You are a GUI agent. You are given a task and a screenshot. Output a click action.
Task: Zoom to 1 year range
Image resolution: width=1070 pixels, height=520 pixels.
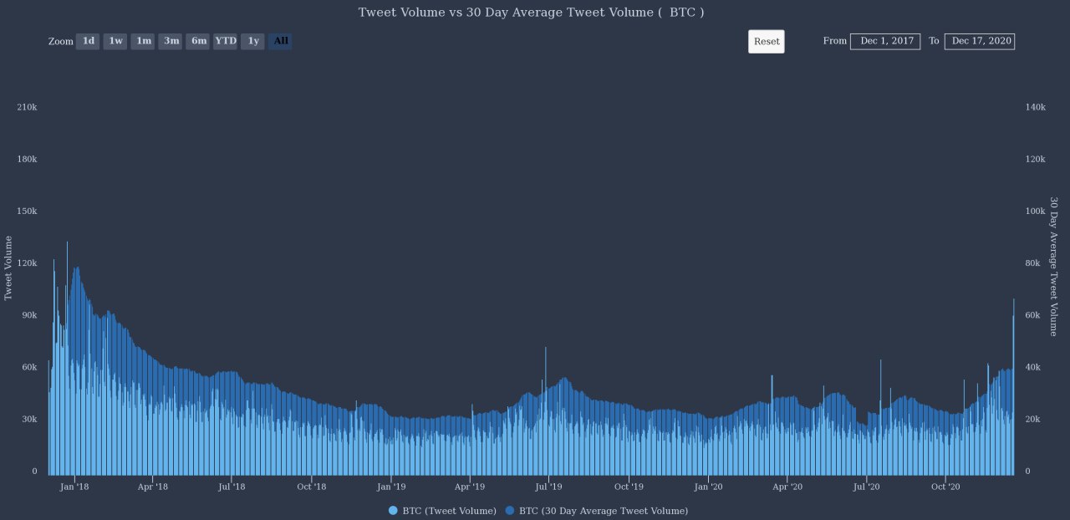252,40
